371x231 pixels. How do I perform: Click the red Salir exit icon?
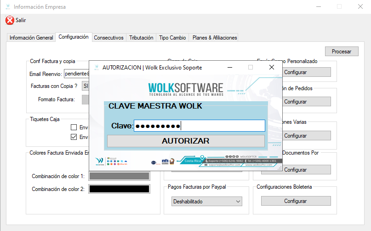[x=10, y=20]
